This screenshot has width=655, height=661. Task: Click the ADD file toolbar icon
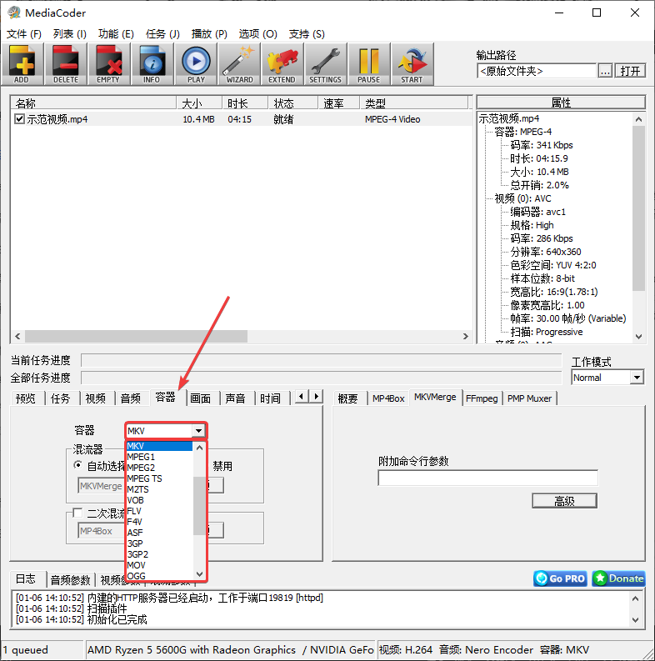[22, 63]
